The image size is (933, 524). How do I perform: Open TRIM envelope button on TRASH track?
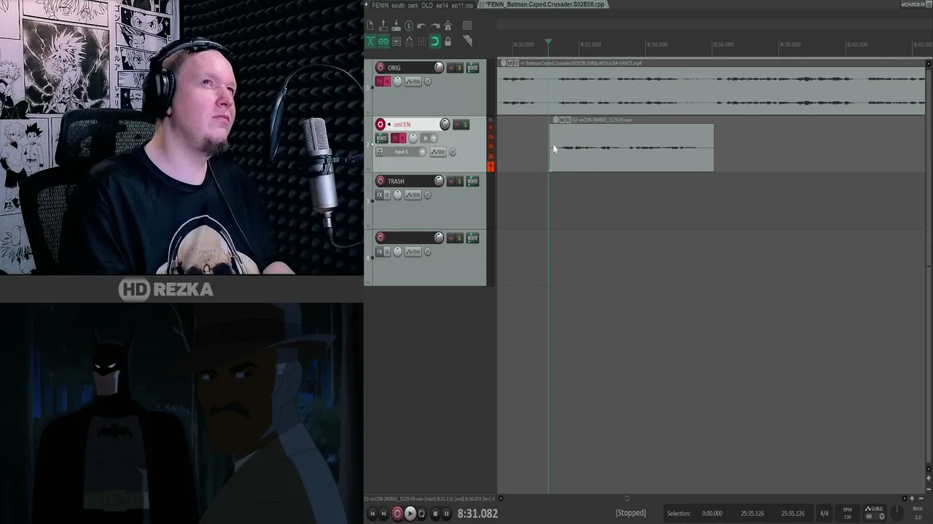(413, 195)
